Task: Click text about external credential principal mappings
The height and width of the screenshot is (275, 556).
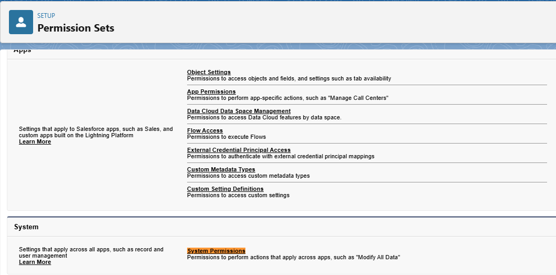Action: point(281,156)
